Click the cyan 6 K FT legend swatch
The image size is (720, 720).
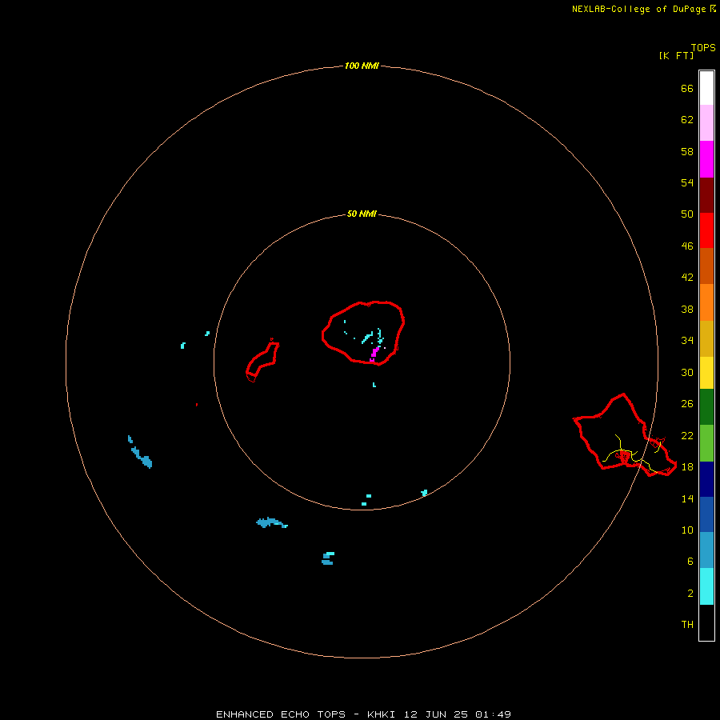pos(706,586)
